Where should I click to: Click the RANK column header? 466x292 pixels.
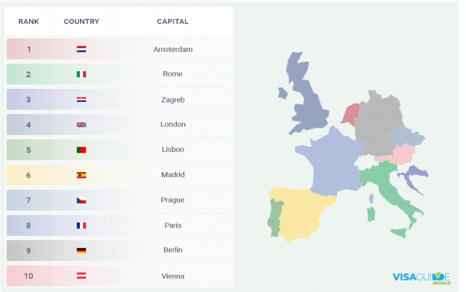[29, 22]
